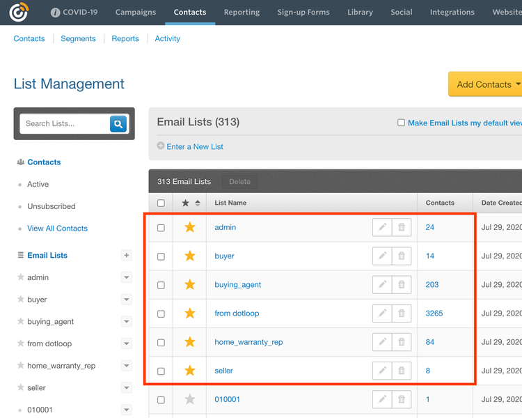The image size is (522, 418).
Task: Click the search magnifier button
Action: click(118, 124)
